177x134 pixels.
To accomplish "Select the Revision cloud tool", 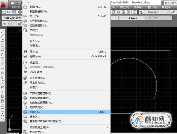I will 3,64.
